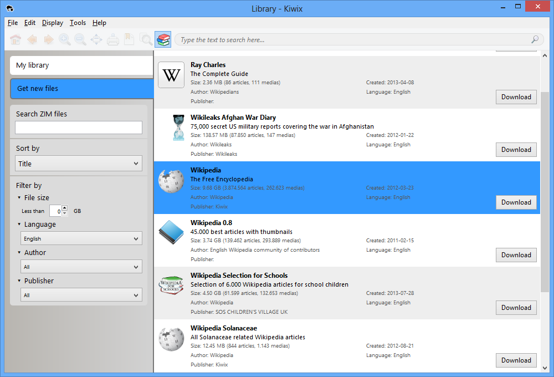Collapse the Author filter section
The height and width of the screenshot is (377, 554).
(19, 252)
